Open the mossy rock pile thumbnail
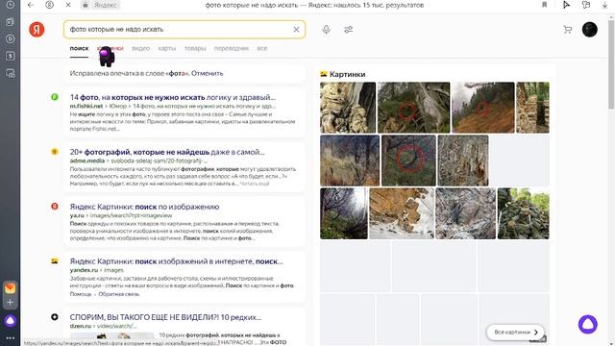 (523, 213)
